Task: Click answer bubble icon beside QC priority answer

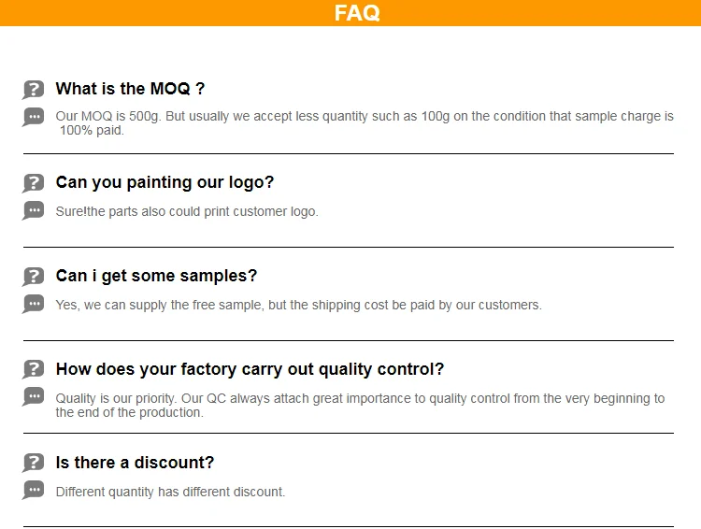Action: [34, 396]
